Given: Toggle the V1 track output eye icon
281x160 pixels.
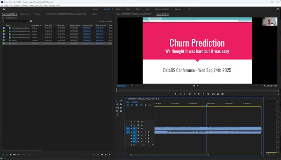Looking at the screenshot, I should pyautogui.click(x=142, y=128).
